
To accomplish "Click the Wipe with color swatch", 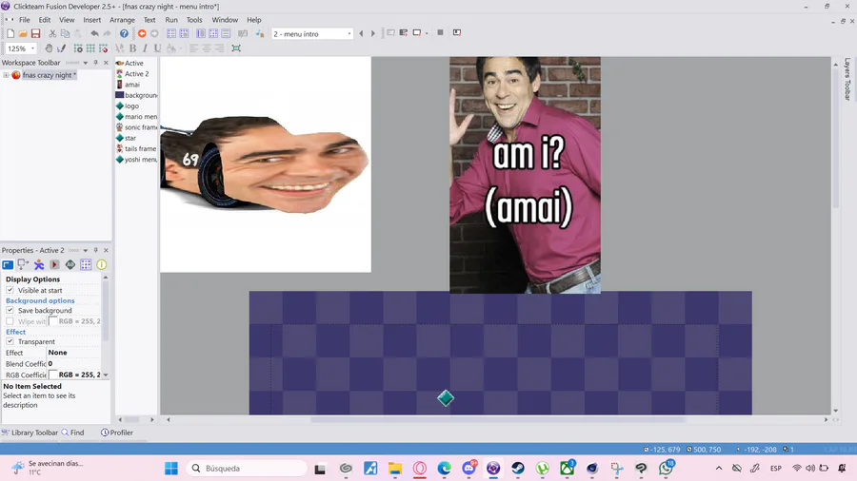I will [53, 321].
